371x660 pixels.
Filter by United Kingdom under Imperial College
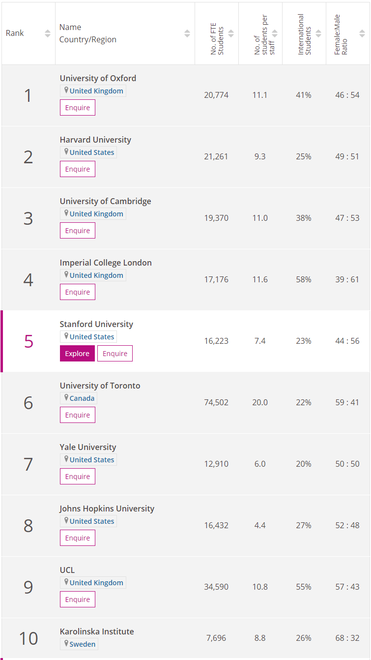[x=96, y=275]
